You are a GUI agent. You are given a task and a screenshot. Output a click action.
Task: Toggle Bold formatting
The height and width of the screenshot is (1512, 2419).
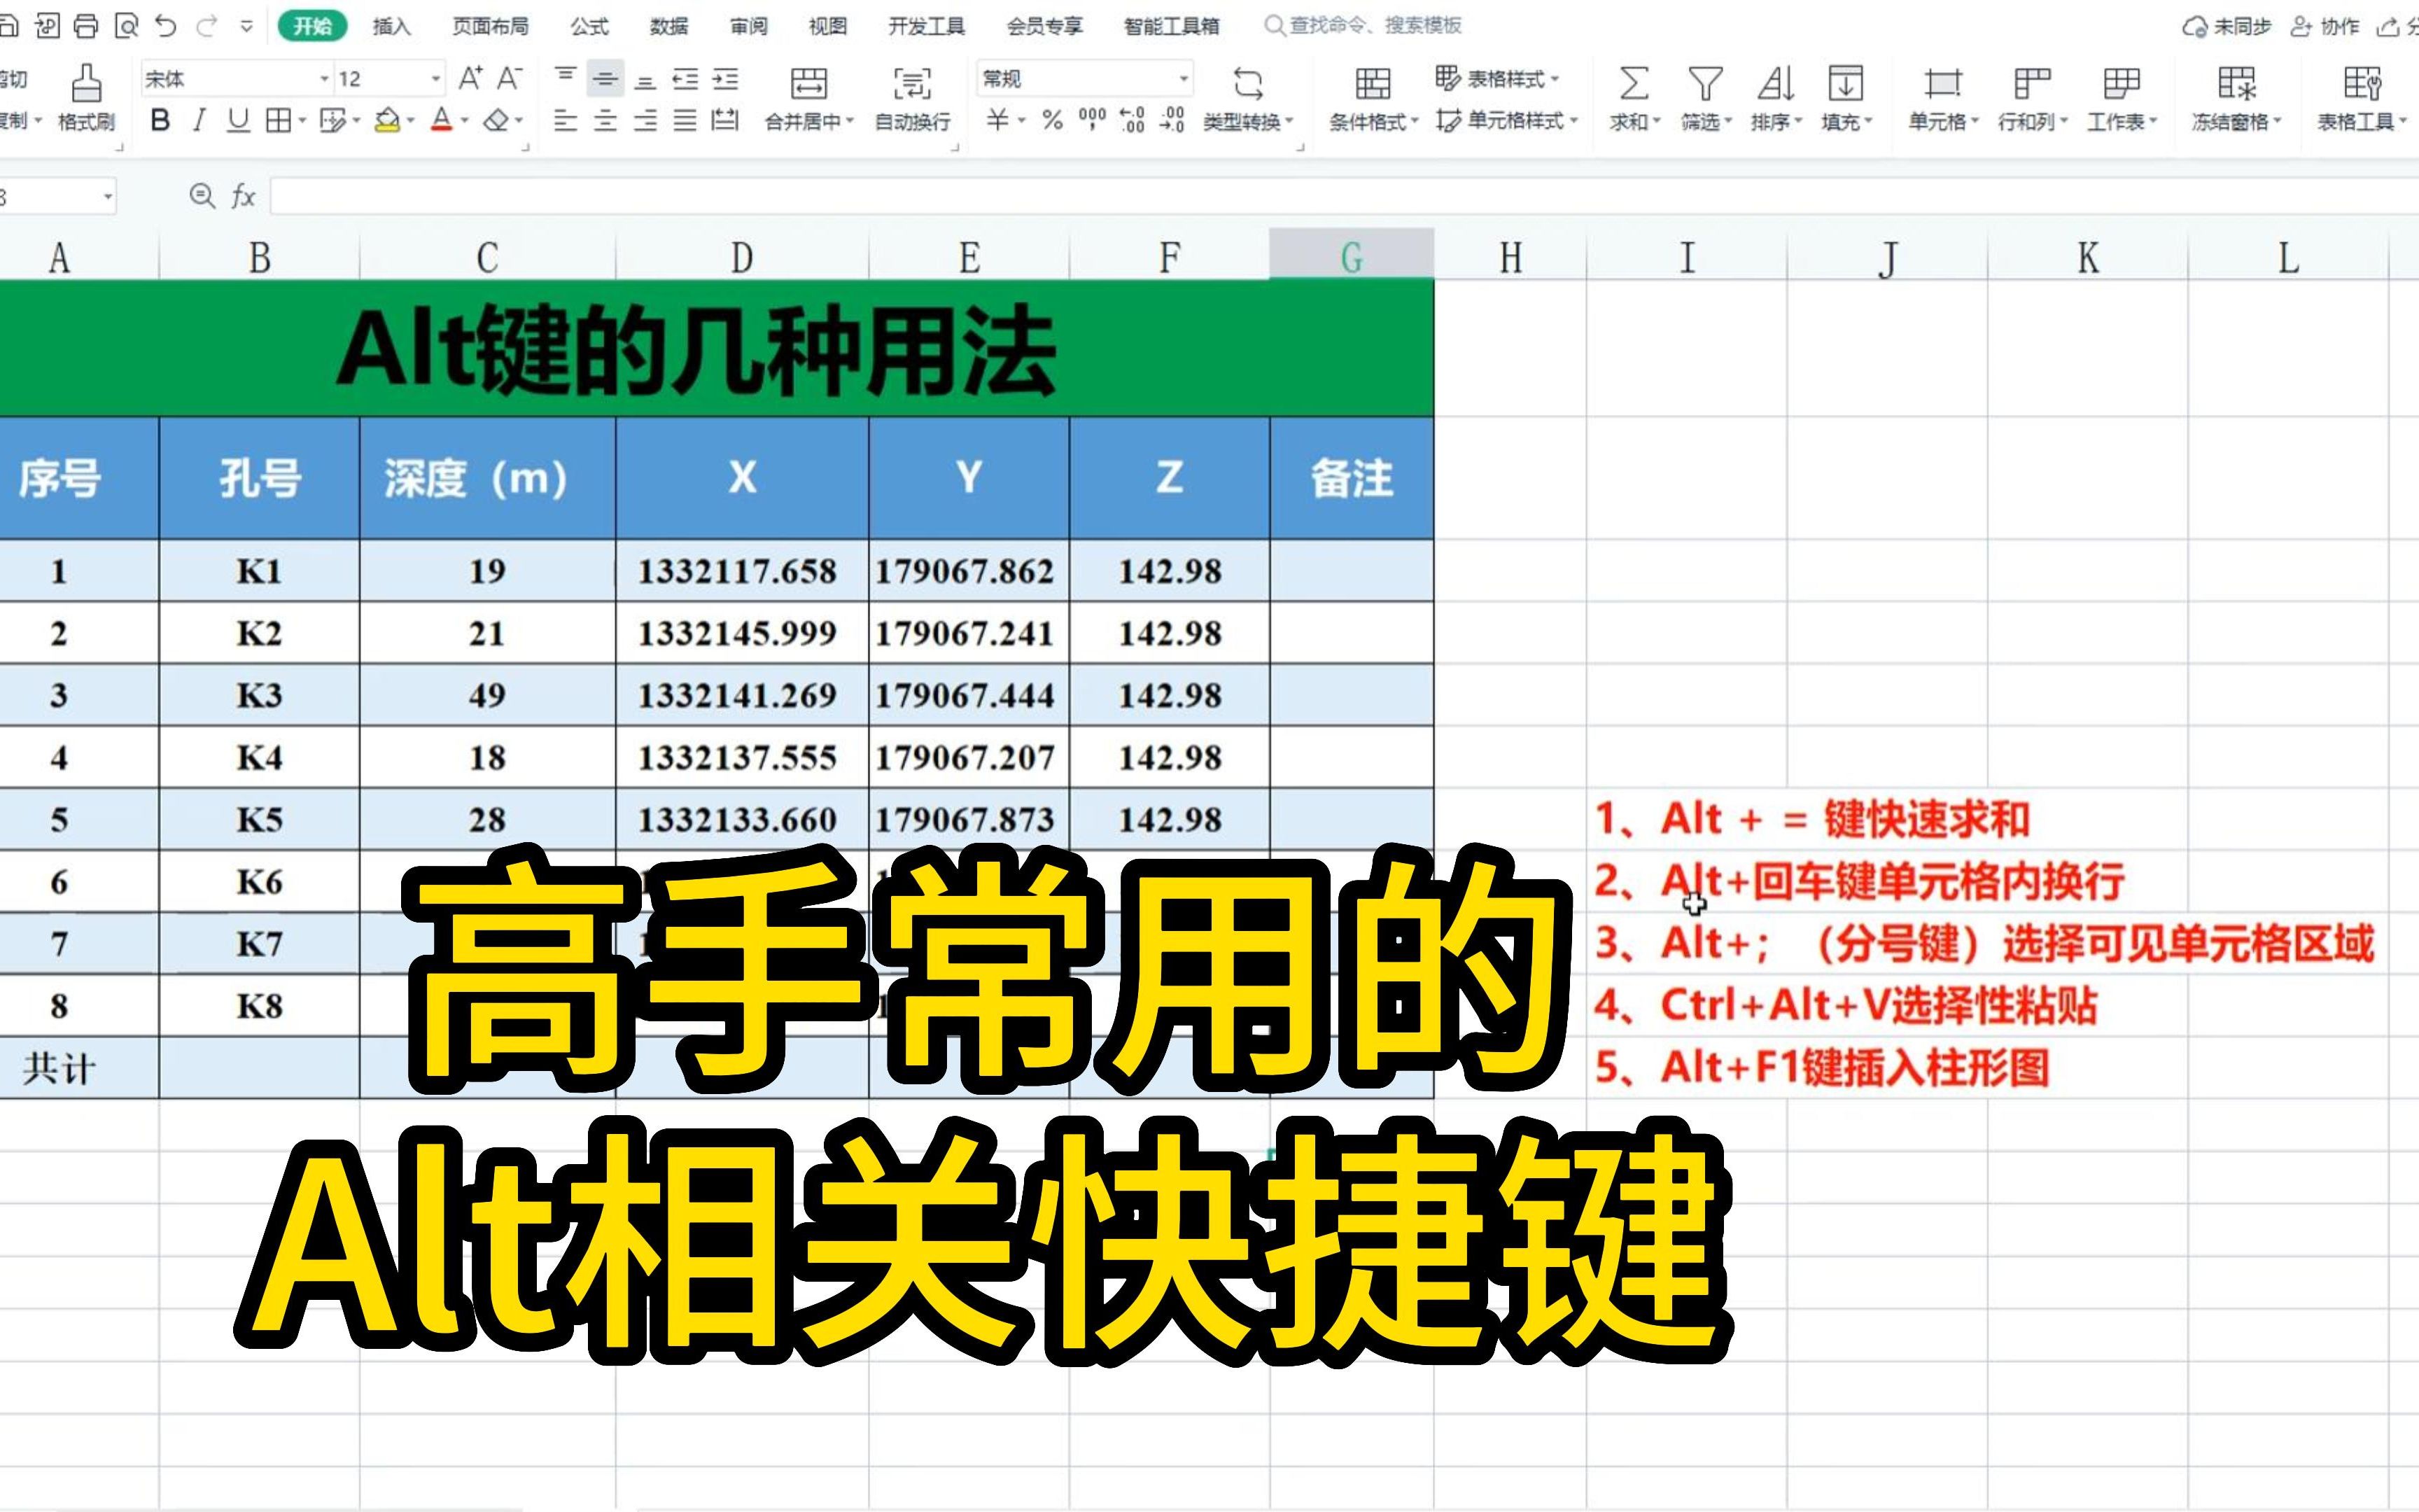(x=160, y=121)
